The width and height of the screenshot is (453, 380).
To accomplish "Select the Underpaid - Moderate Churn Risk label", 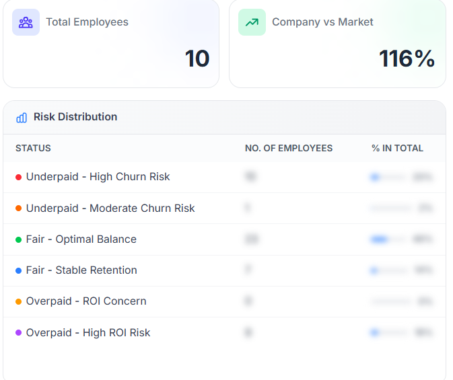I will tap(110, 208).
